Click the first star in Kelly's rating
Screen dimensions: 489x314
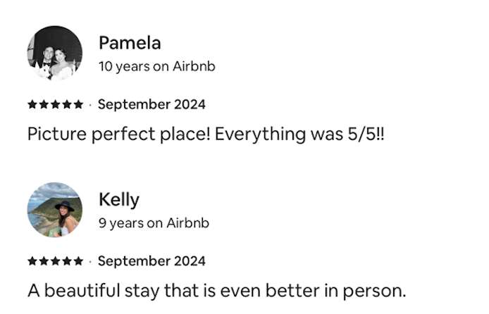[x=32, y=261]
